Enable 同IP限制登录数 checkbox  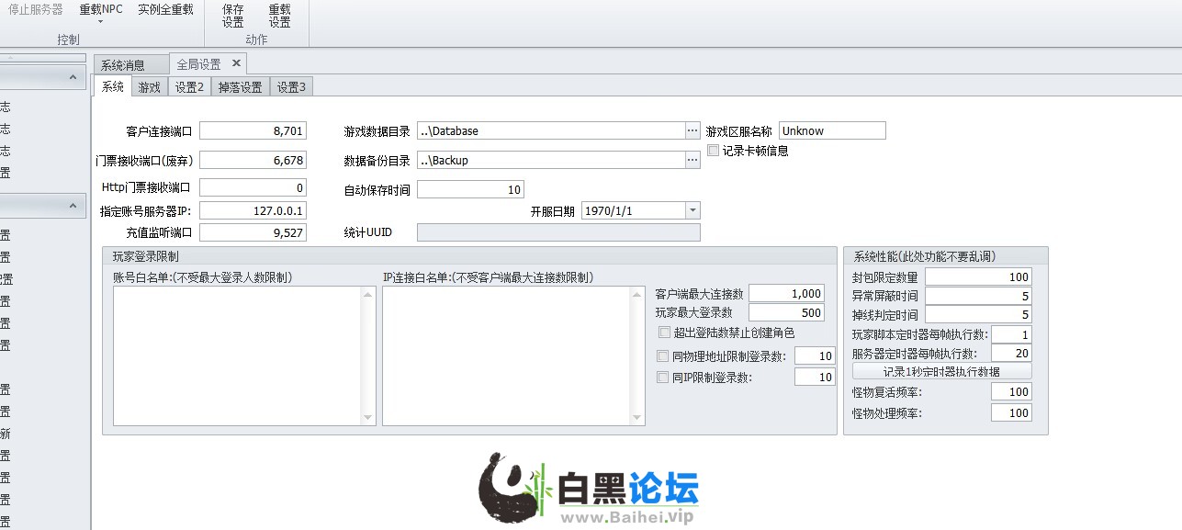[x=663, y=378]
